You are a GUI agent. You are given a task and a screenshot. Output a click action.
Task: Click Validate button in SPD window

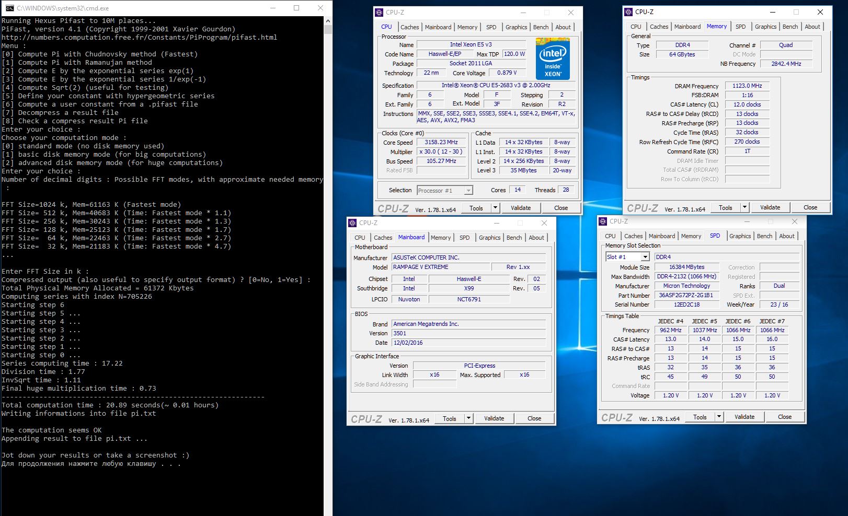(x=744, y=417)
